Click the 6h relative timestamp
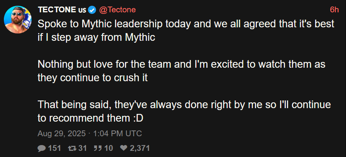 [334, 10]
